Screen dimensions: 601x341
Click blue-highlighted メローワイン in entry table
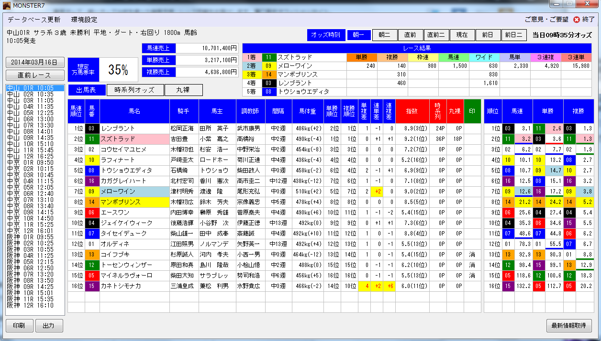[x=134, y=192]
